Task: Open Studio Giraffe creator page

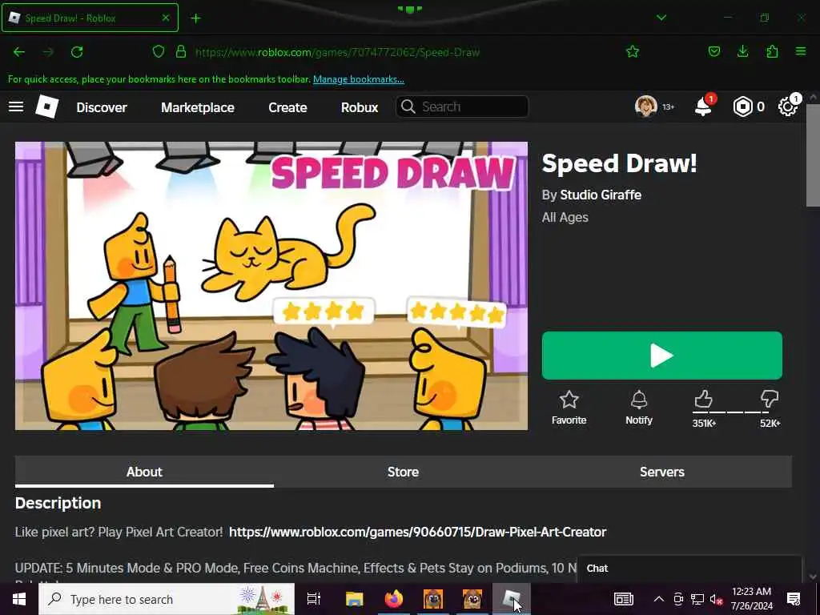Action: tap(601, 195)
